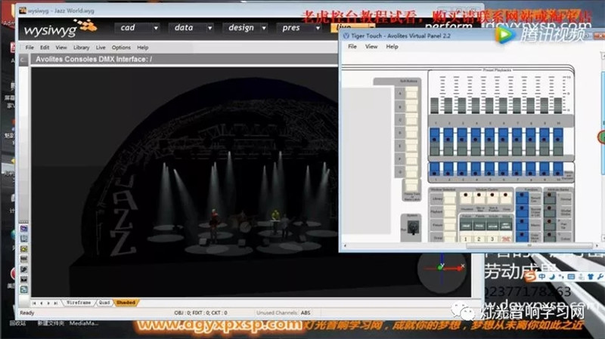The height and width of the screenshot is (339, 605).
Task: Click the Fixture window selection button
Action: [x=449, y=224]
